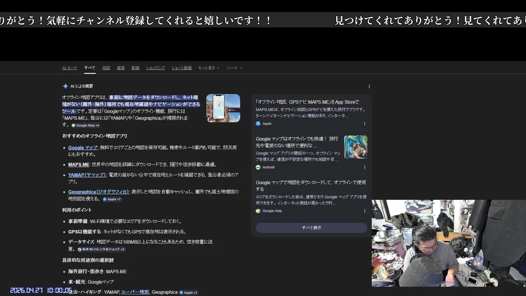Click the date and time overlay
This screenshot has width=526, height=296.
point(41,290)
